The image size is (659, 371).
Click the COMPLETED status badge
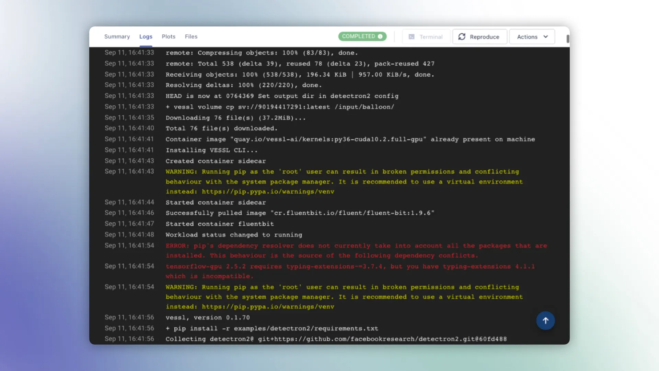[358, 36]
